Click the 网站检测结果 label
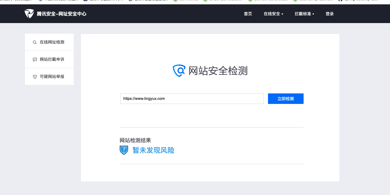 pyautogui.click(x=135, y=140)
